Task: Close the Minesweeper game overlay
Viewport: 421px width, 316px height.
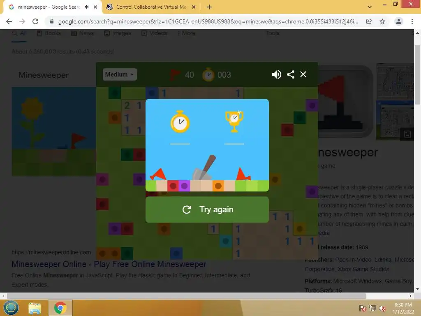Action: (x=303, y=74)
